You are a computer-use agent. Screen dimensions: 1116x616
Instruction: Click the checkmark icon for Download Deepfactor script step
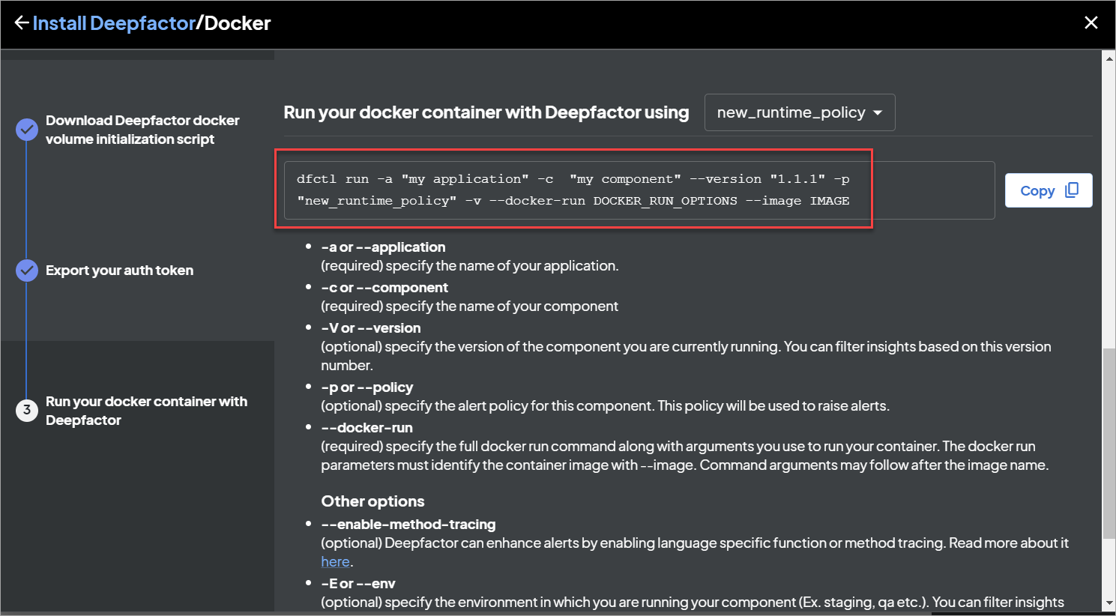point(27,130)
